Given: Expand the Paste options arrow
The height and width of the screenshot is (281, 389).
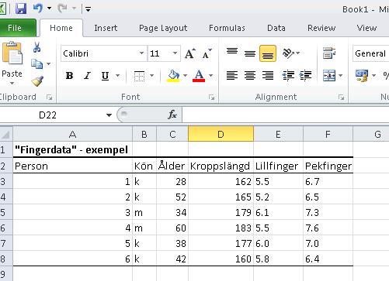Looking at the screenshot, I should click(12, 83).
